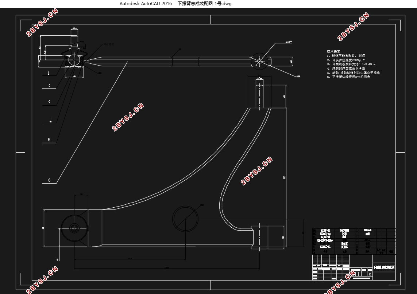Click part callout number '2'
The image size is (417, 294).
coord(49,86)
